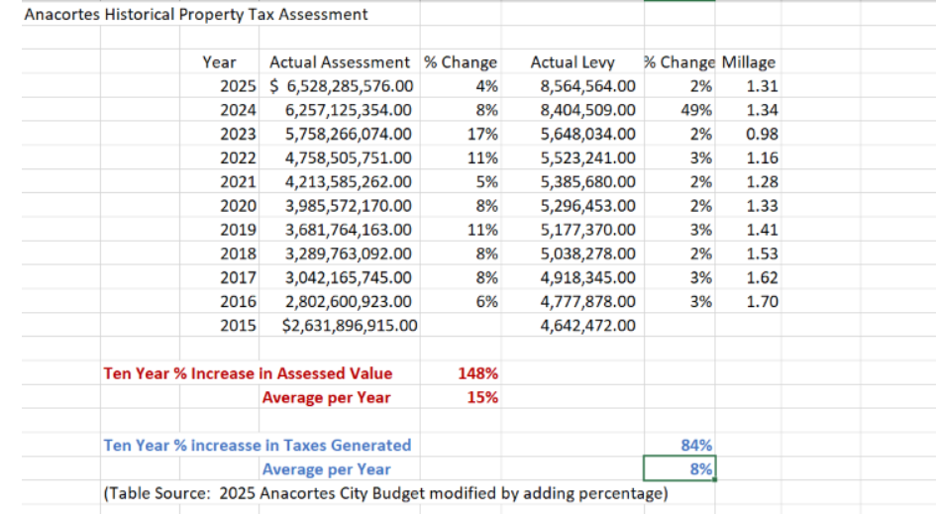Select the year 2015 cell
Image resolution: width=936 pixels, height=514 pixels.
pyautogui.click(x=238, y=325)
